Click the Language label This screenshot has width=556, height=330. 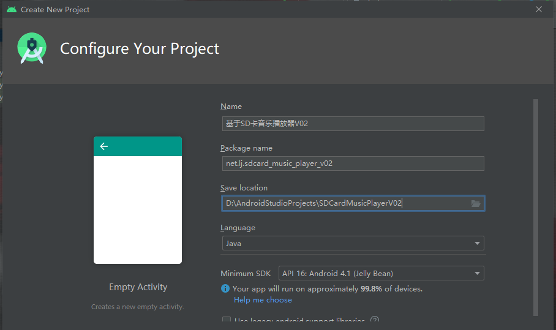point(238,228)
